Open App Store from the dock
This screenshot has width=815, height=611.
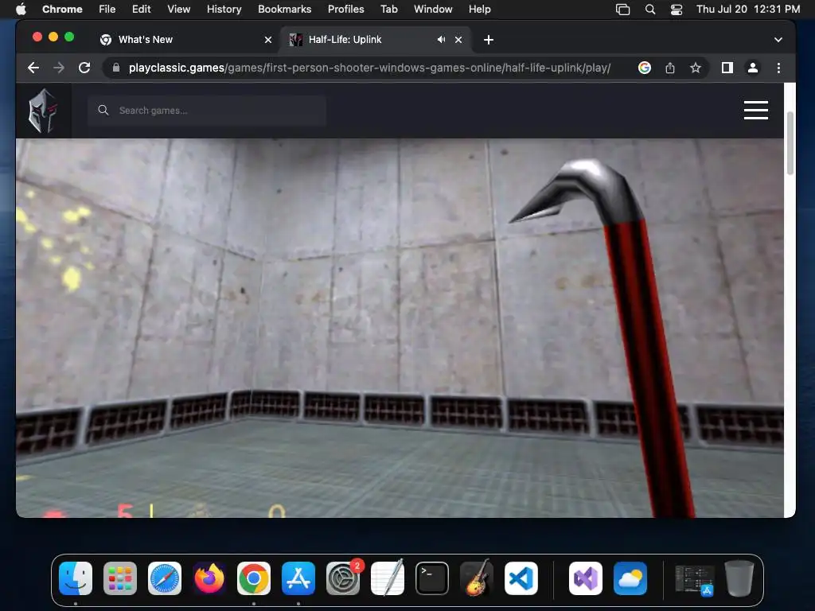298,578
